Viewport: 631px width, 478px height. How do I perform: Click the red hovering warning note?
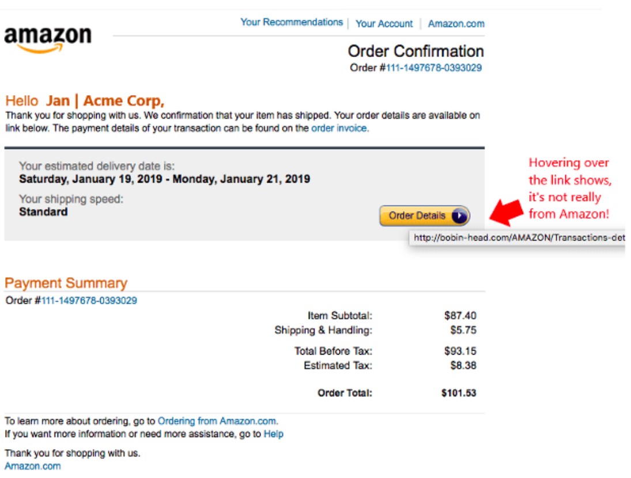569,188
